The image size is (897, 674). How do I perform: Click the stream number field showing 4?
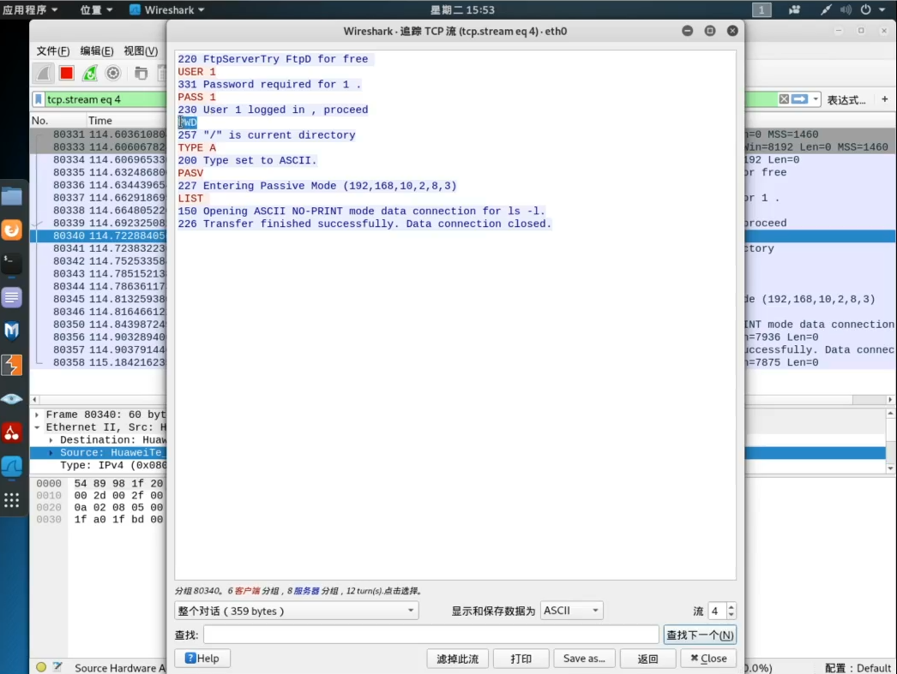717,611
